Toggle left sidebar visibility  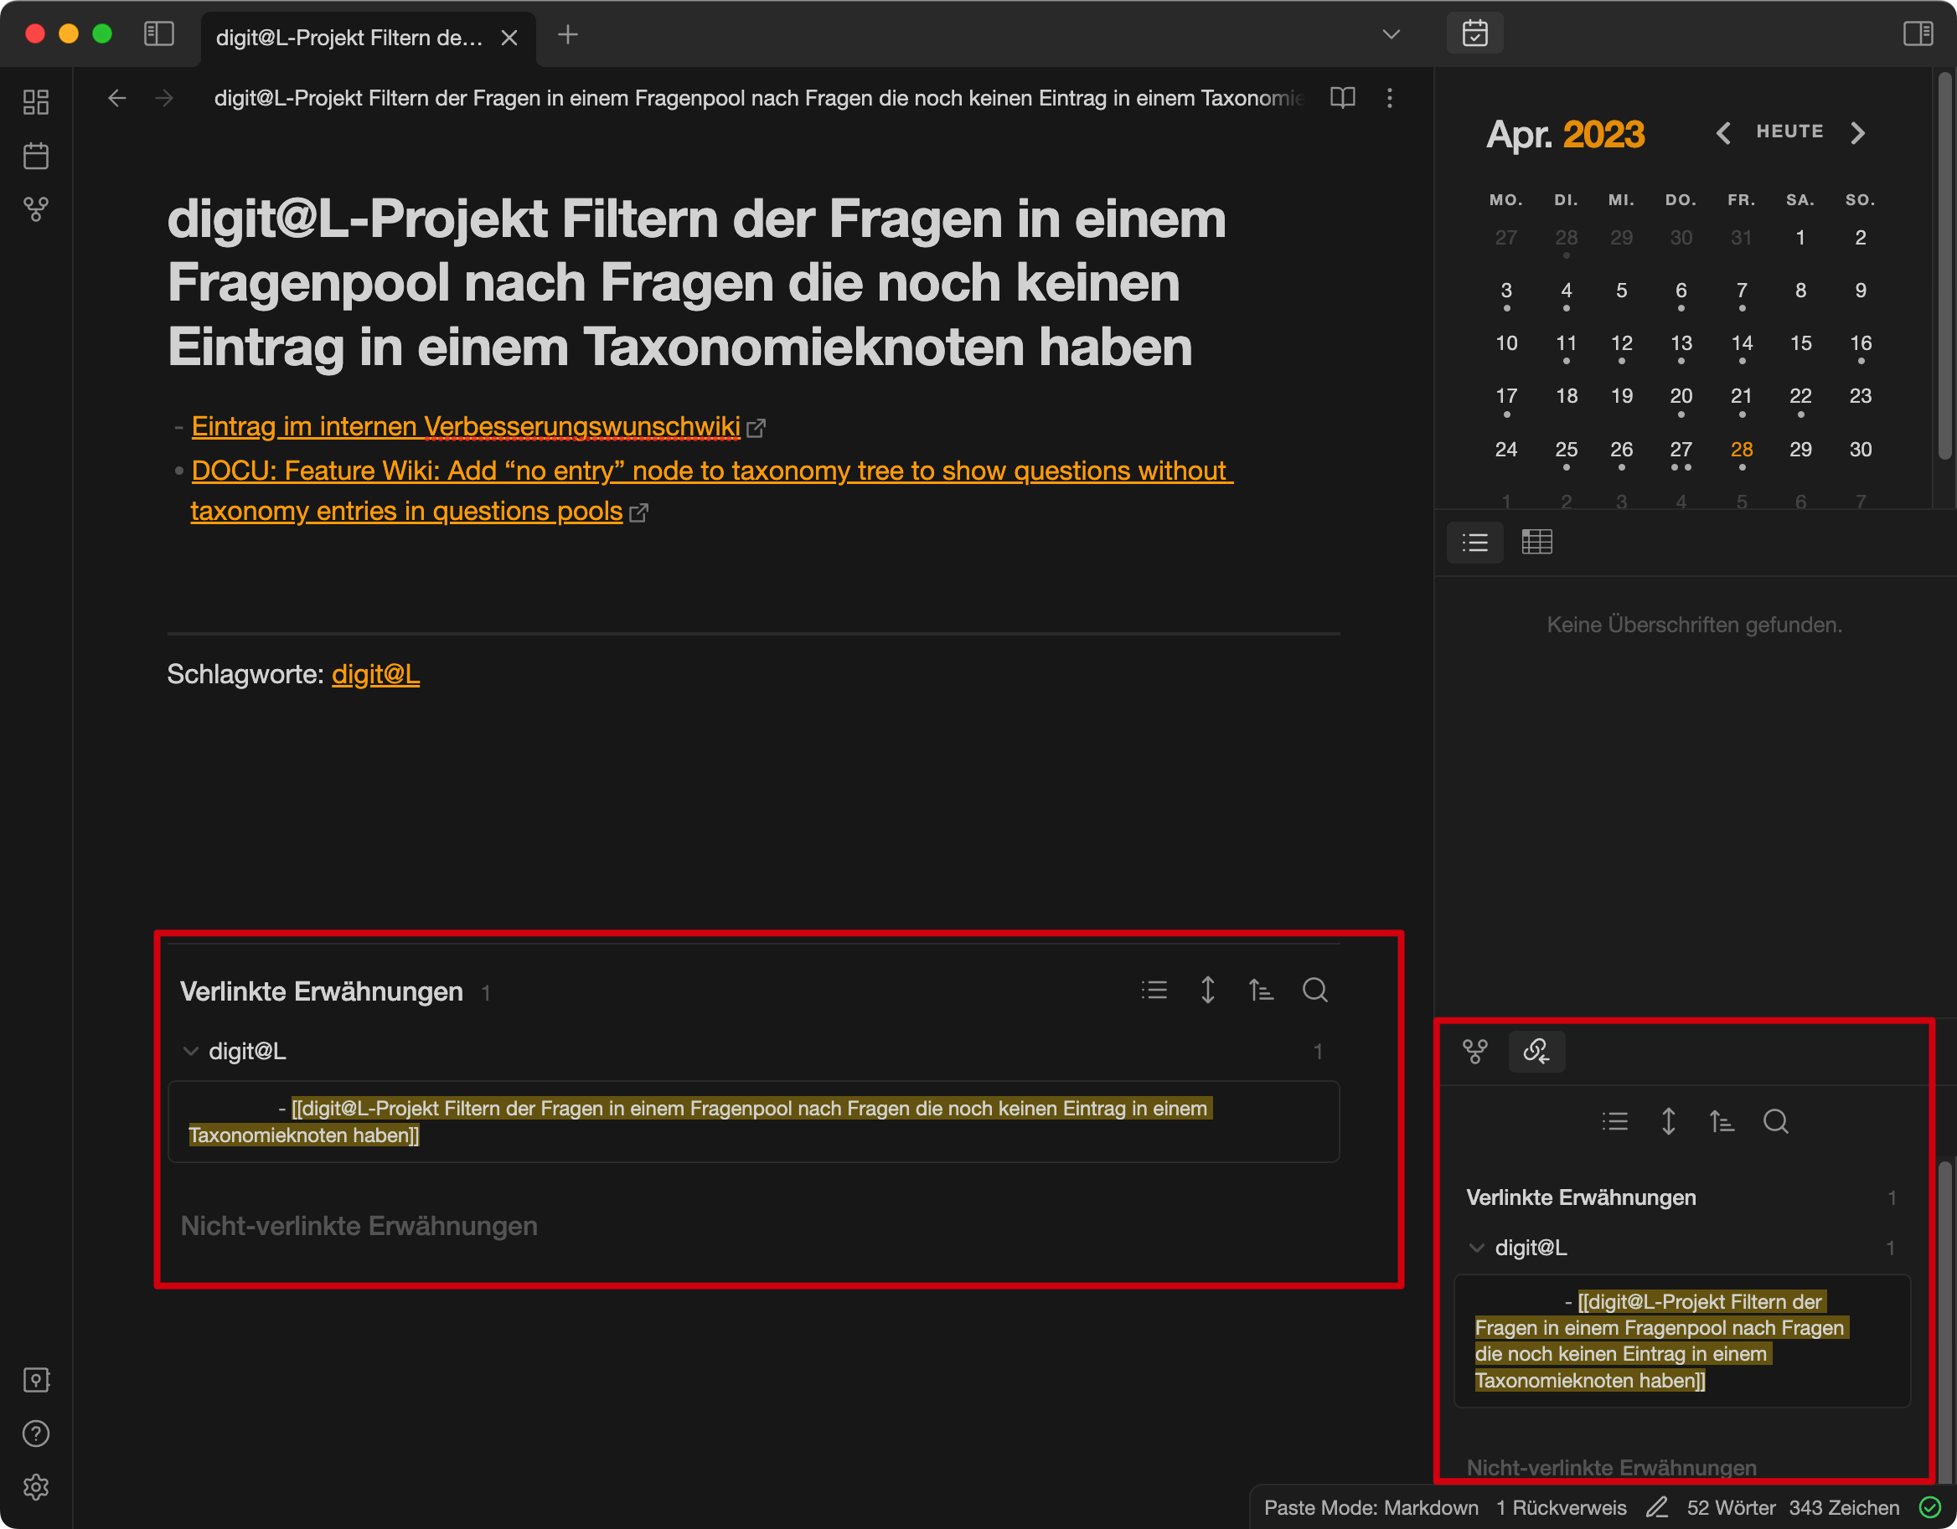pos(158,34)
